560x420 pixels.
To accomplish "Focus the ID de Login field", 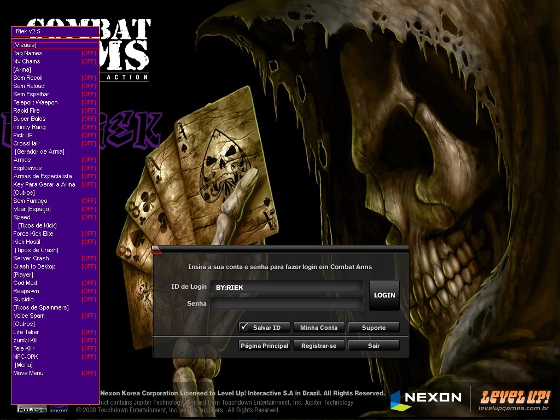I will (287, 288).
